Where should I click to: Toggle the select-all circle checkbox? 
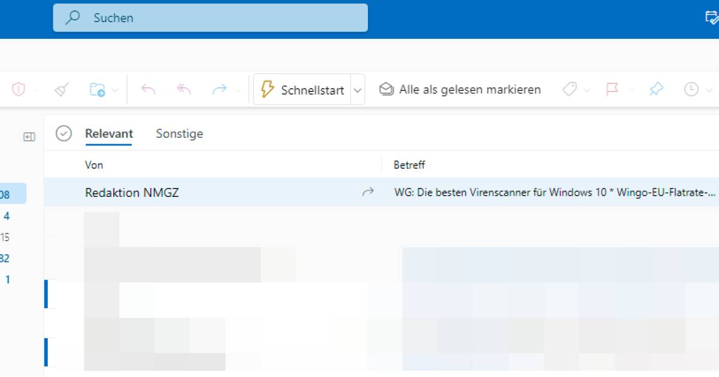click(x=63, y=134)
